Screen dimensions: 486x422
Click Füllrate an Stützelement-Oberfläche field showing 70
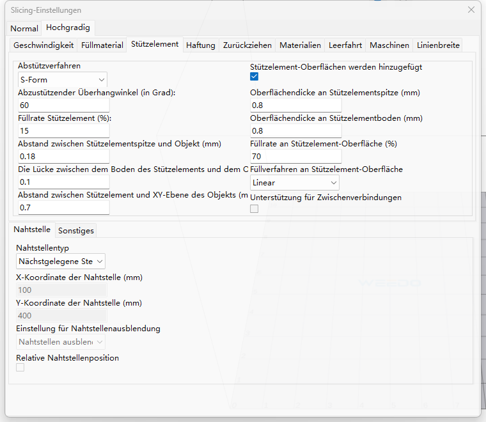coord(295,157)
